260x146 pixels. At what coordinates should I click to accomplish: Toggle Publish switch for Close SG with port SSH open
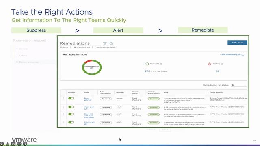pos(71,114)
